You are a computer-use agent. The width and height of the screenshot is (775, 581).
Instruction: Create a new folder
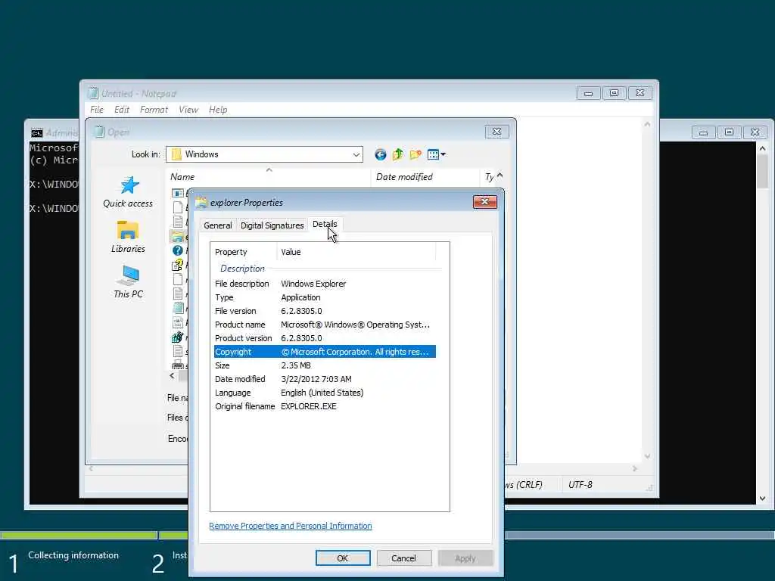(416, 154)
